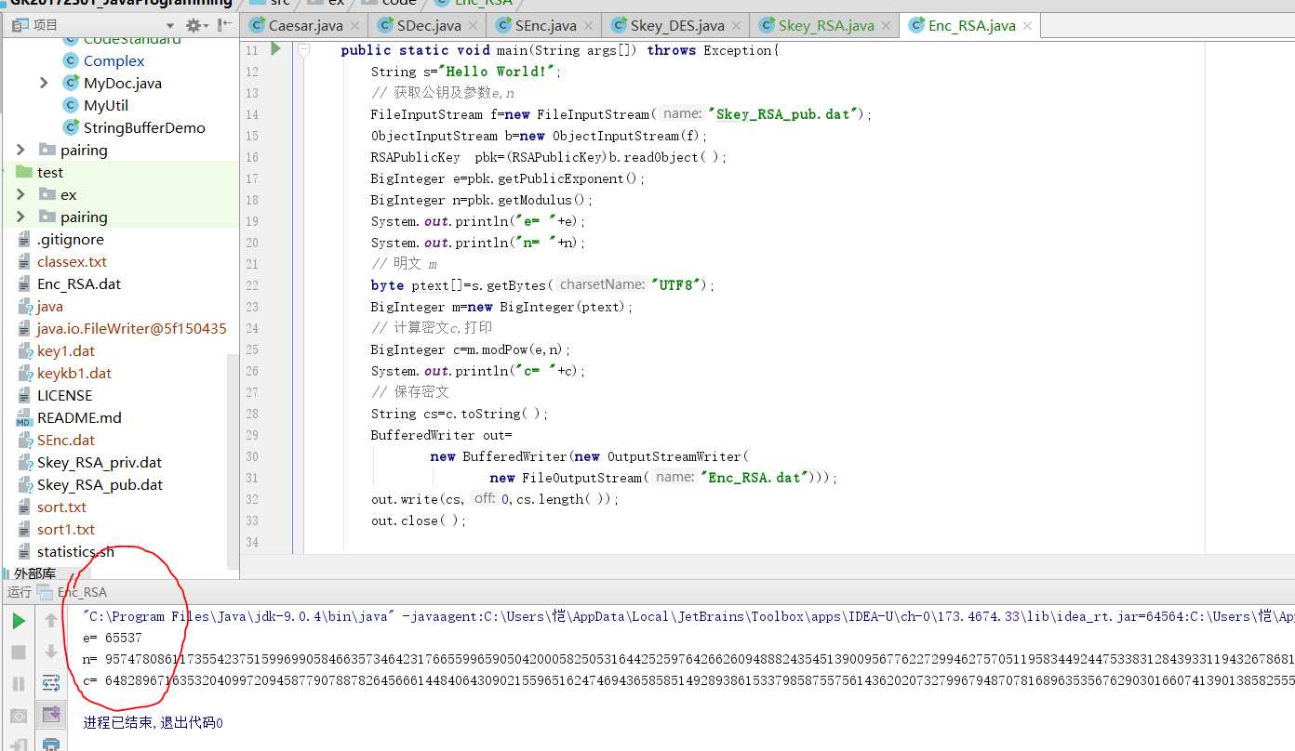The image size is (1295, 751).
Task: Select statistics.sh file
Action: pyautogui.click(x=75, y=551)
